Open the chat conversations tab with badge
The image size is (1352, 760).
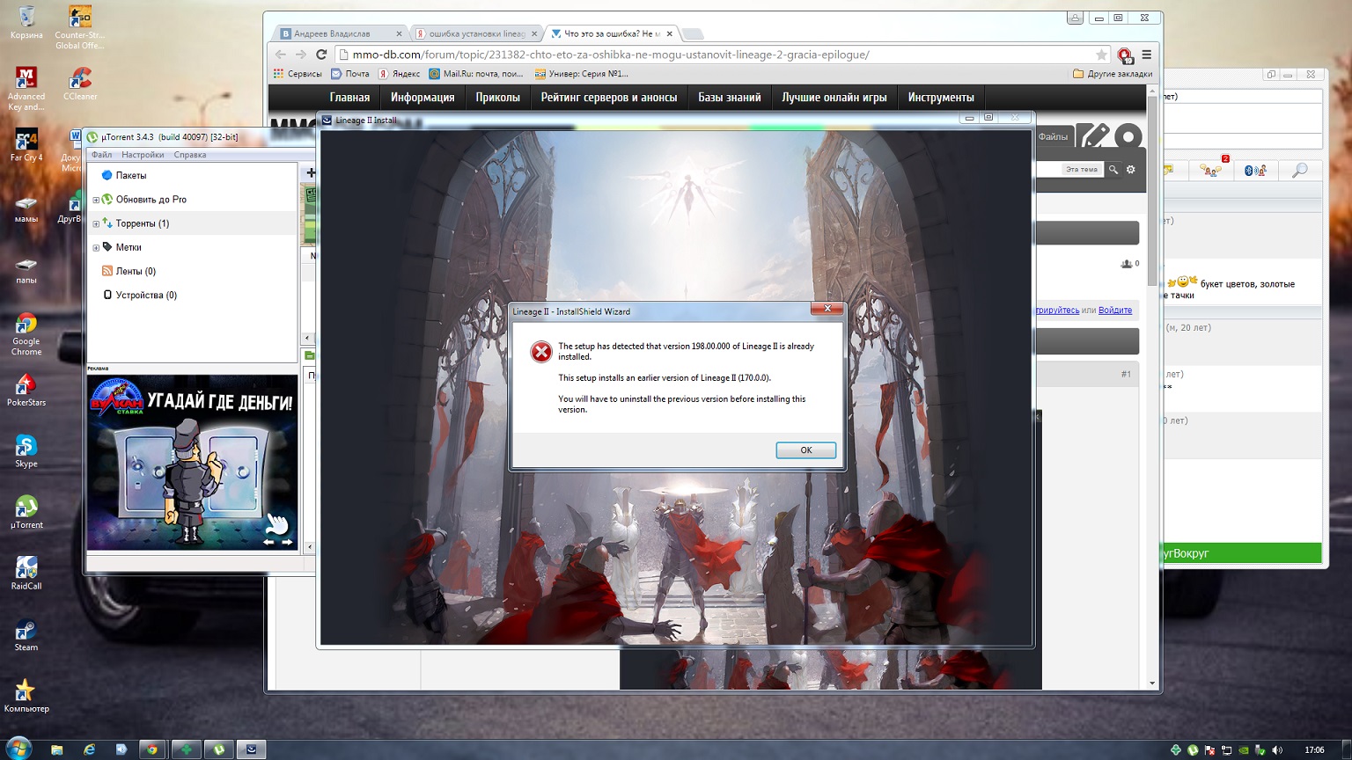(1211, 170)
